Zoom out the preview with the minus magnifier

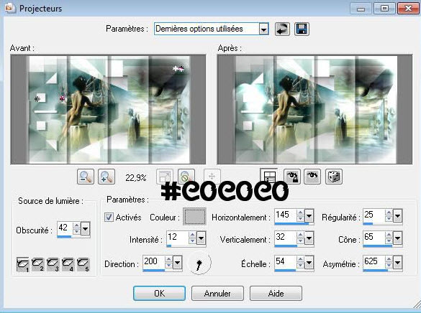point(86,177)
